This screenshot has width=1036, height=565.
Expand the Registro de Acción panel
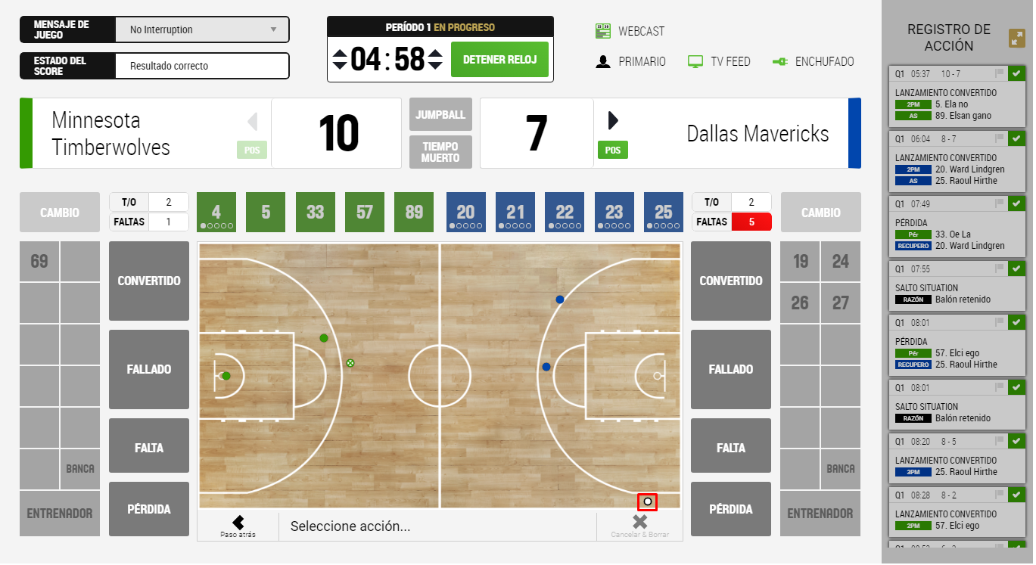click(1017, 38)
